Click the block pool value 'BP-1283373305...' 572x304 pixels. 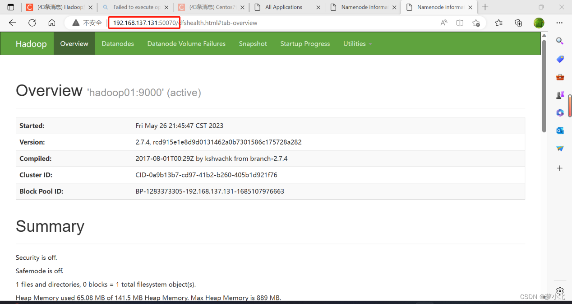[x=210, y=191]
